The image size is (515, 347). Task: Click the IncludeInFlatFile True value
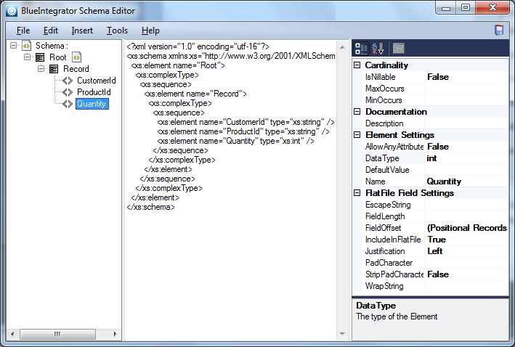coord(466,240)
